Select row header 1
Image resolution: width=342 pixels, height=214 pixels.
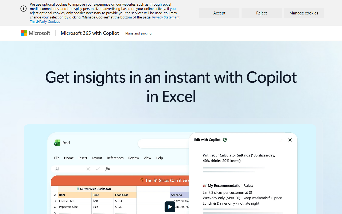point(55,189)
